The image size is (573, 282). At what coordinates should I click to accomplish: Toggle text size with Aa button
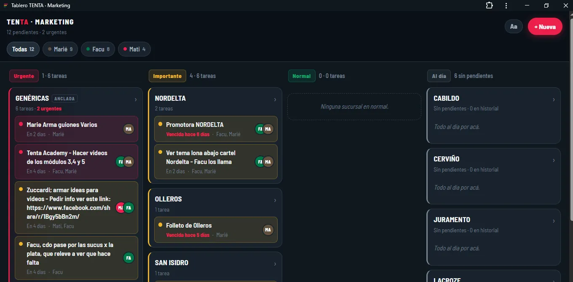(x=514, y=27)
